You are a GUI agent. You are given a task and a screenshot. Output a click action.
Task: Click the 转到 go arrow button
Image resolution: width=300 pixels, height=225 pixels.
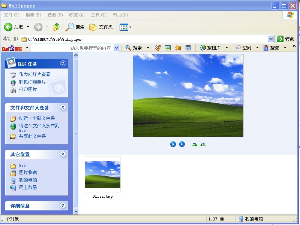click(x=280, y=39)
